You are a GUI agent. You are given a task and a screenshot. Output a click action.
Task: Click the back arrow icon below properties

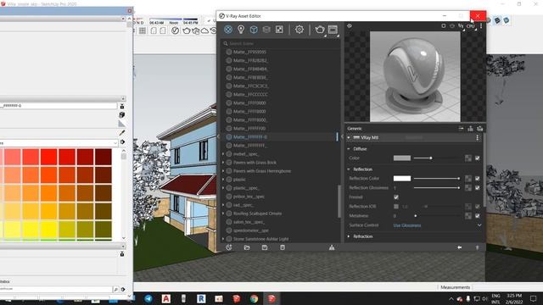(x=459, y=247)
